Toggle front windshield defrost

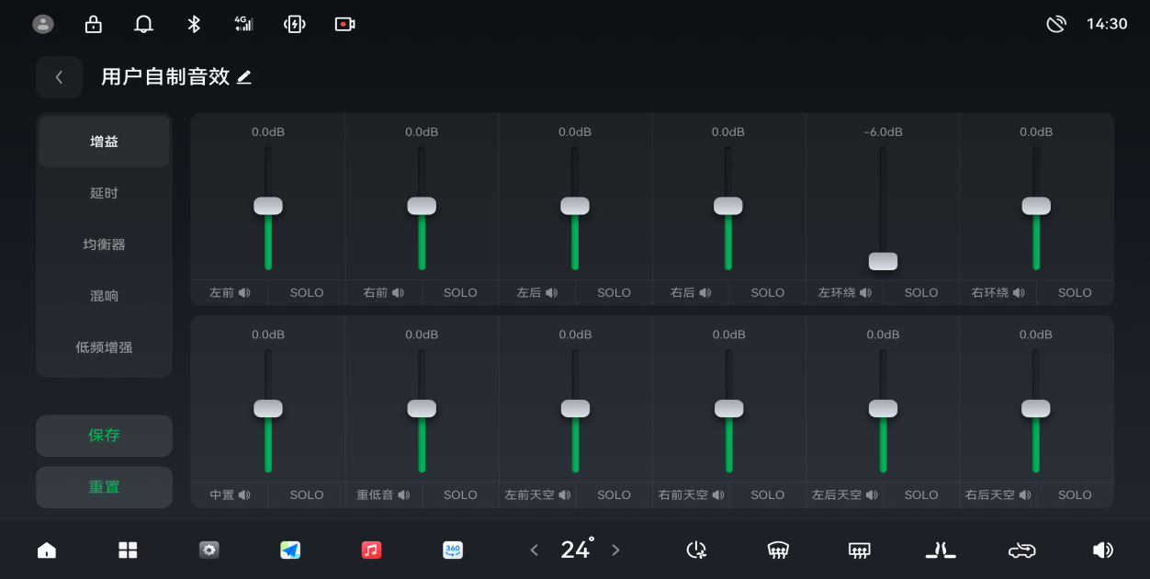click(778, 550)
